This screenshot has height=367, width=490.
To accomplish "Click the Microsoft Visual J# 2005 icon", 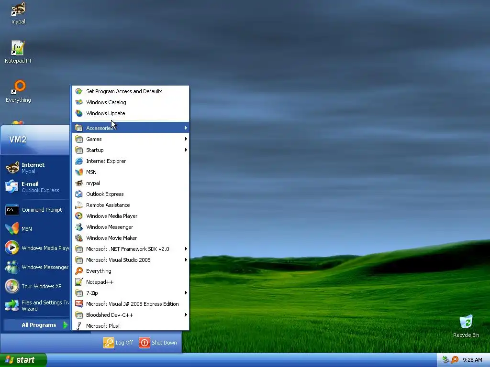I will [79, 304].
